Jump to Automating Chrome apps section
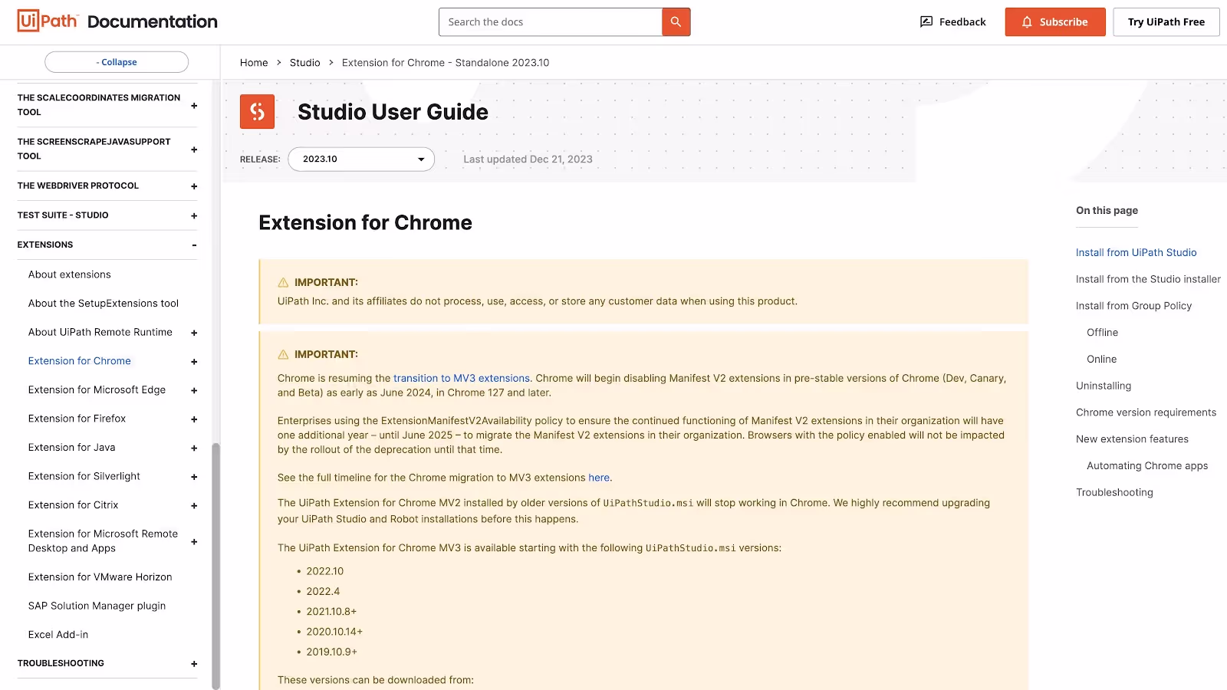 coord(1147,466)
